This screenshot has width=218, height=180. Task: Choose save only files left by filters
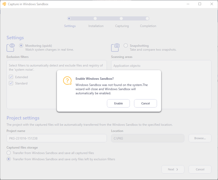(9, 159)
